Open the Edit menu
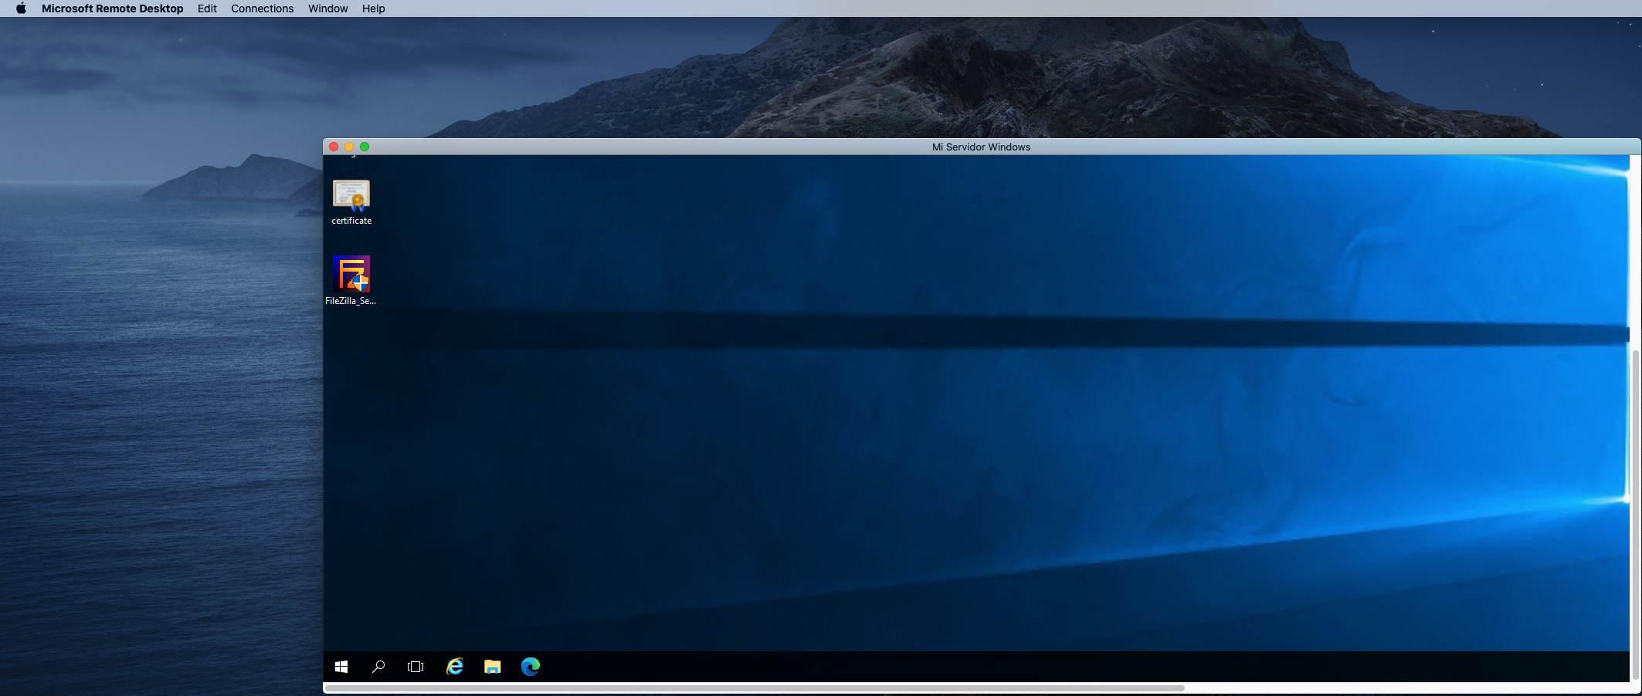This screenshot has height=696, width=1642. 205,8
